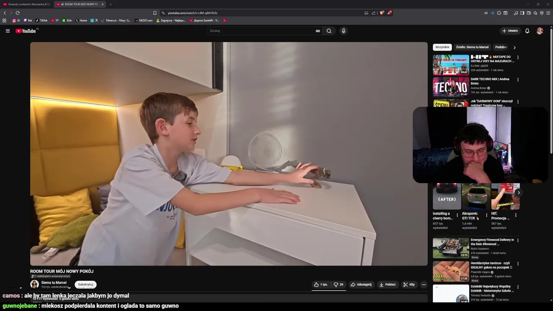Open options for DARK TECHNO MIX video
The width and height of the screenshot is (553, 311).
(518, 80)
